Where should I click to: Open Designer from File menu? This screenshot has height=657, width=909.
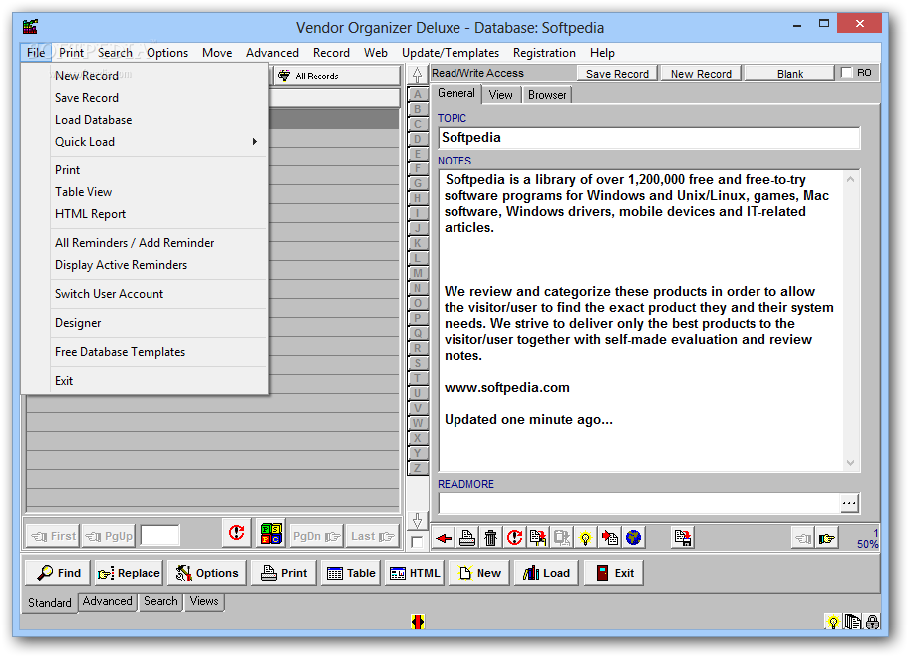[x=159, y=323]
